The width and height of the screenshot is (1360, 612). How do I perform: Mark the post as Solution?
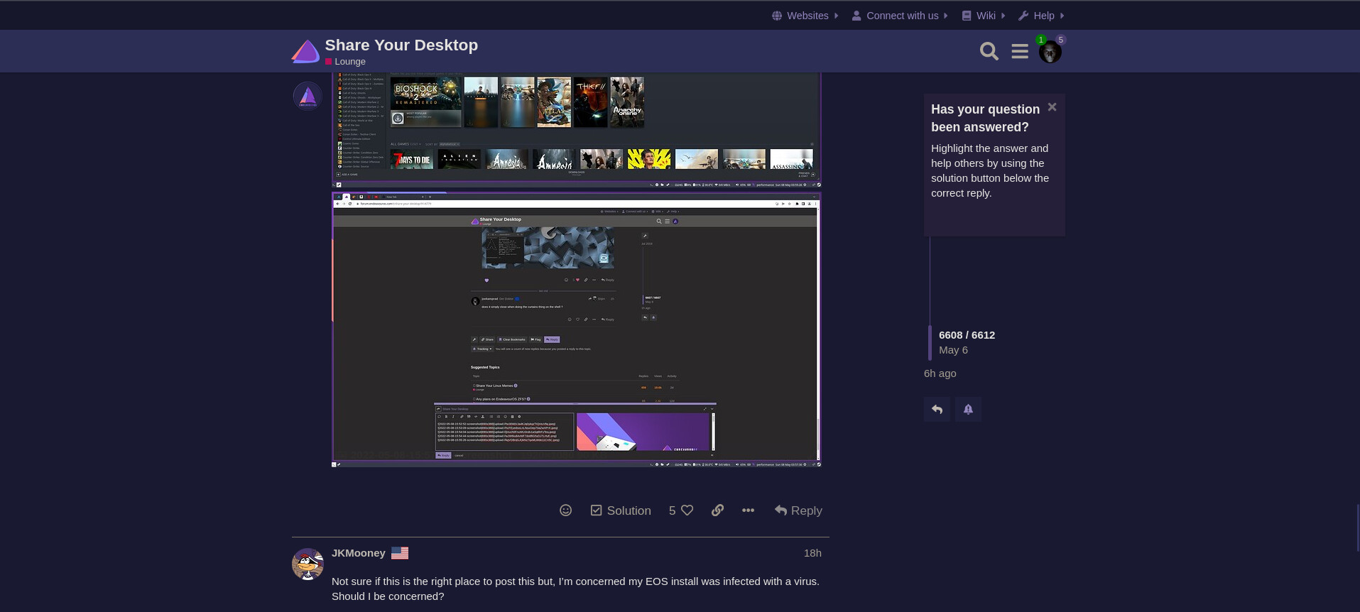(621, 510)
